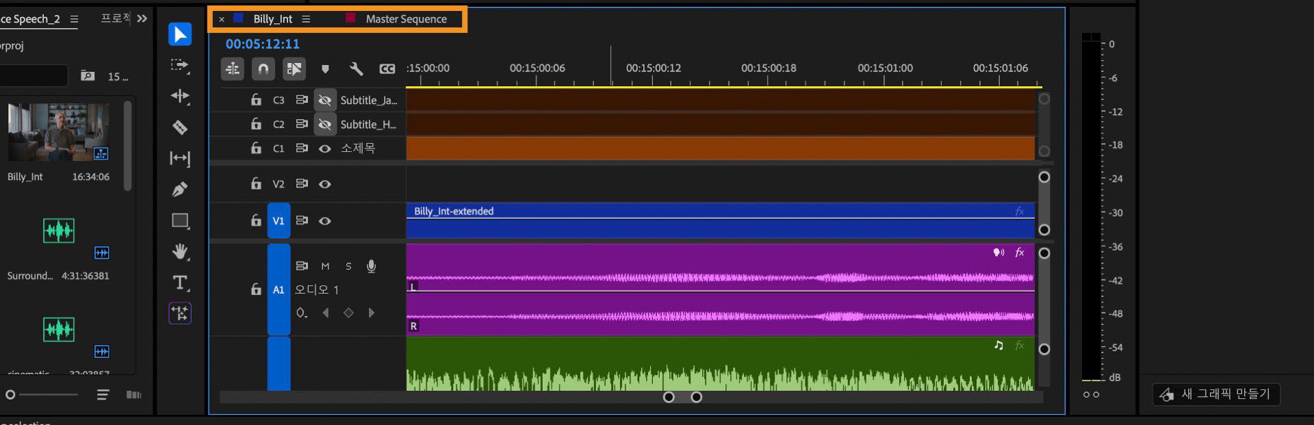Select the Type tool
1314x425 pixels.
pos(180,283)
